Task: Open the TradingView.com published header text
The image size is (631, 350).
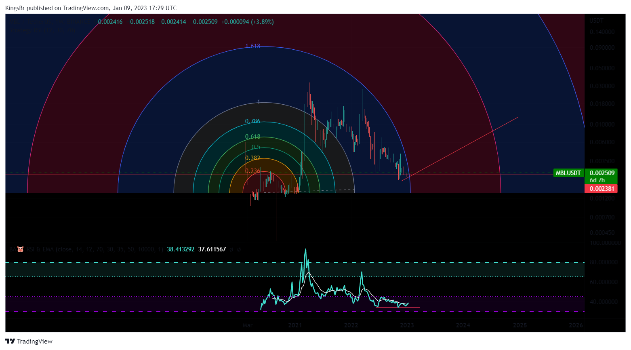Action: click(x=91, y=8)
